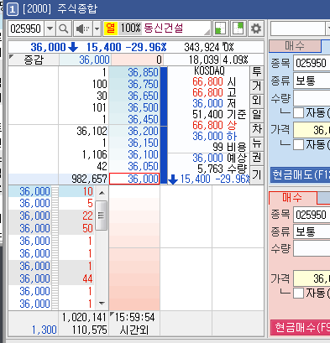The height and width of the screenshot is (343, 330).
Task: Open the dropdown arrow beside the speaker icon
Action: pos(97,29)
